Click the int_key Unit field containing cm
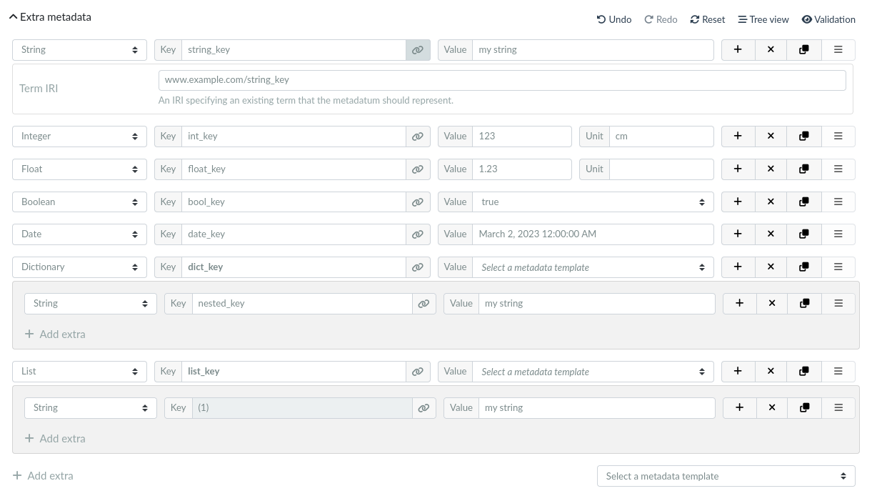The image size is (872, 496). [661, 136]
